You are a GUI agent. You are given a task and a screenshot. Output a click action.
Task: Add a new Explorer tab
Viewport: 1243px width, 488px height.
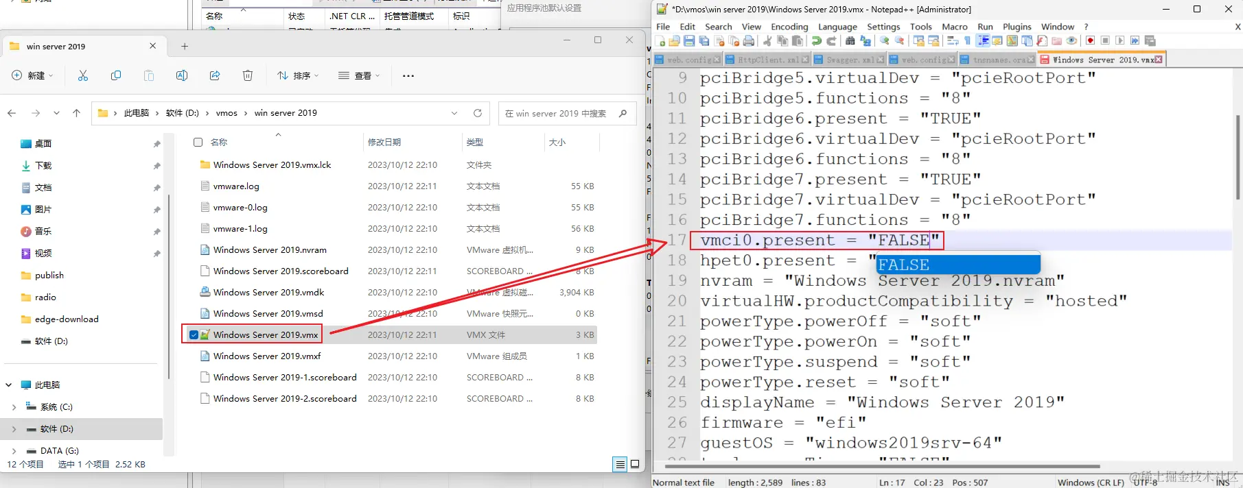185,47
